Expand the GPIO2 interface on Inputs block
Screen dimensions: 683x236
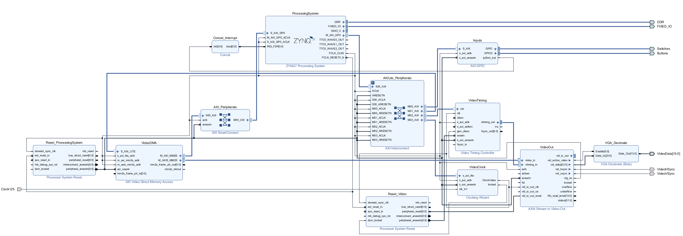point(495,53)
